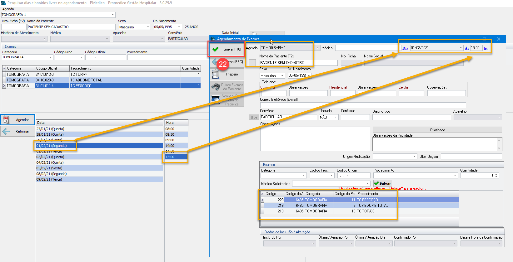Screen dimensions: 513x262
Task: Select row 220 TC PESCOÇO in dialog table
Action: (360, 200)
